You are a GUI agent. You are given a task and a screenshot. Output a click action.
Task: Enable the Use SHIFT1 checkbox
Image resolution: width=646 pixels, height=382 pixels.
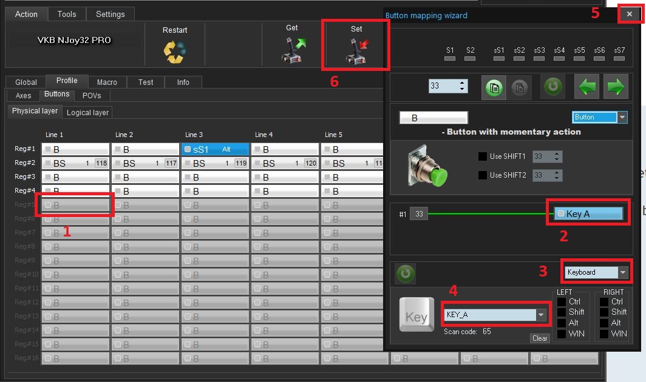[x=483, y=156]
